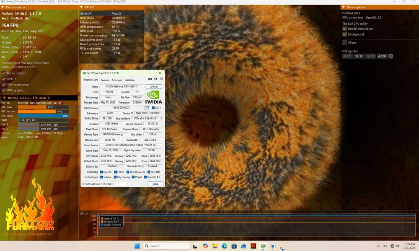Click the GPU 0 temperature graph
The height and width of the screenshot is (251, 419).
coord(256,225)
